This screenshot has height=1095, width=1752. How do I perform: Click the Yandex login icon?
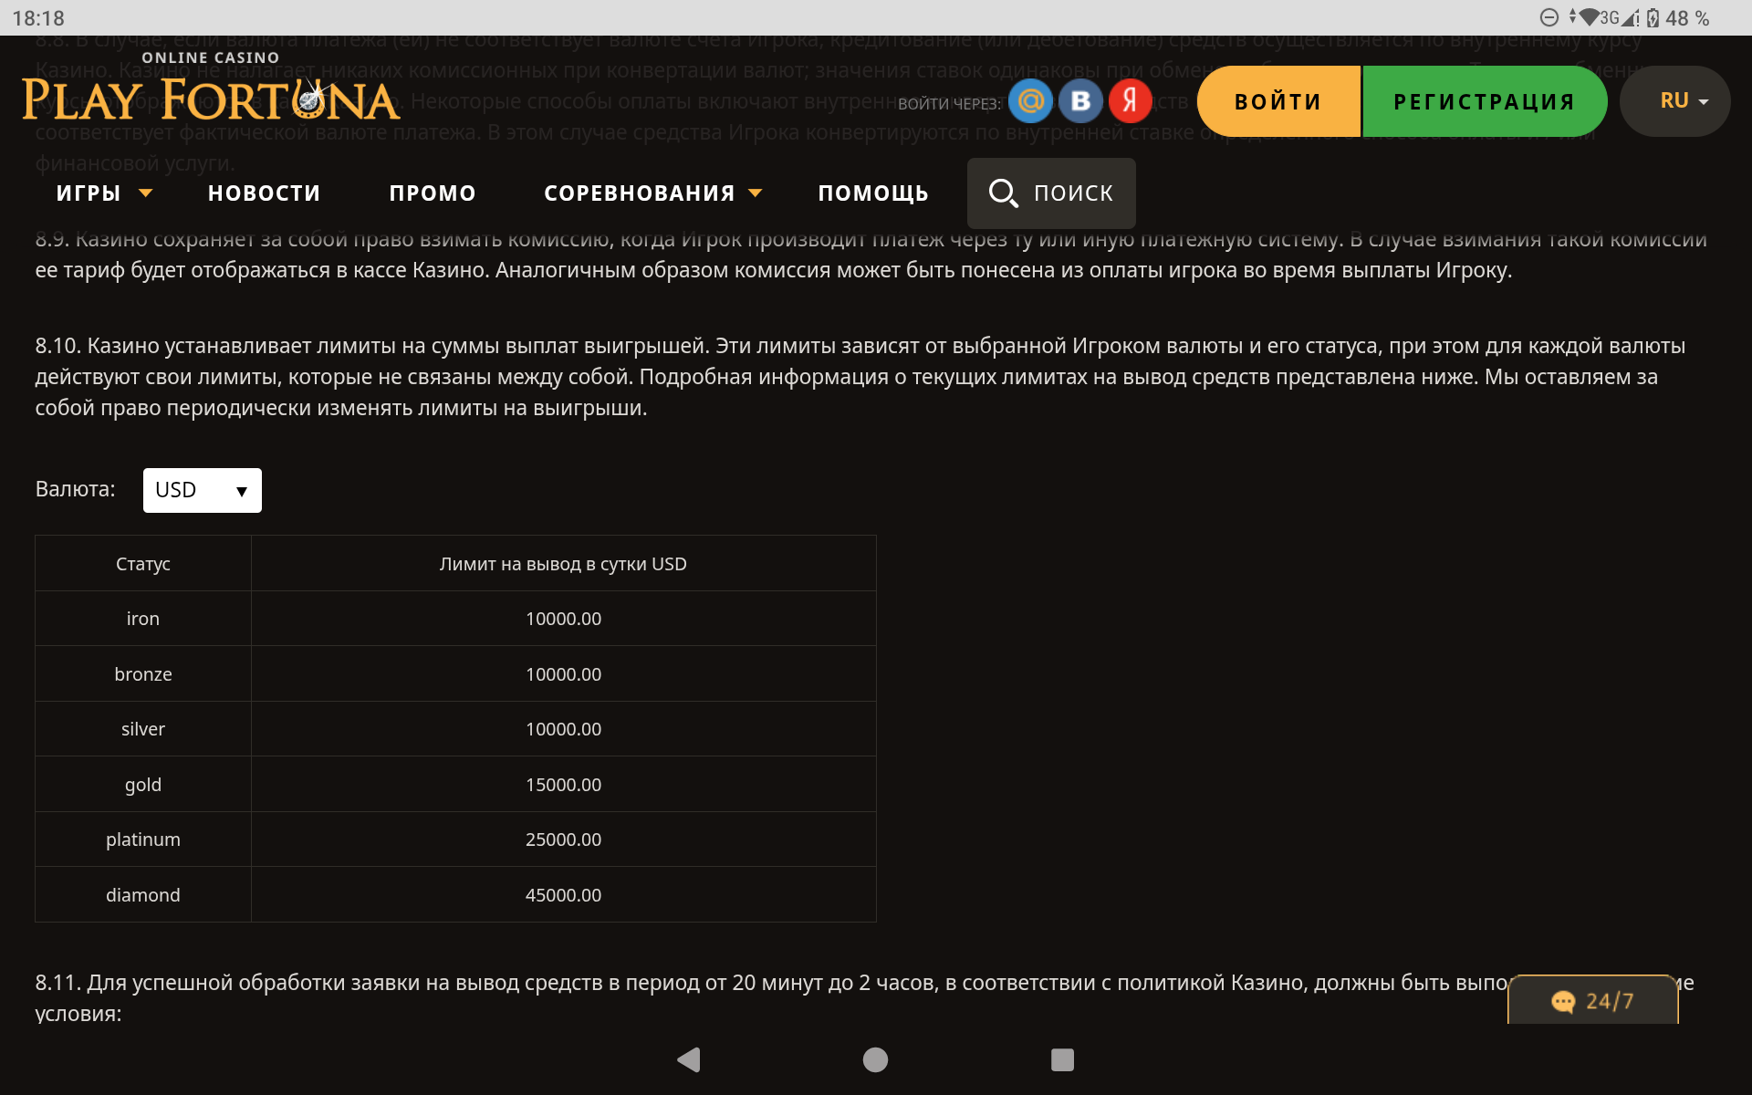(x=1130, y=101)
